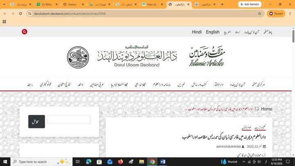Open Microsoft Store from taskbar
295x166 pixels.
tap(99, 161)
